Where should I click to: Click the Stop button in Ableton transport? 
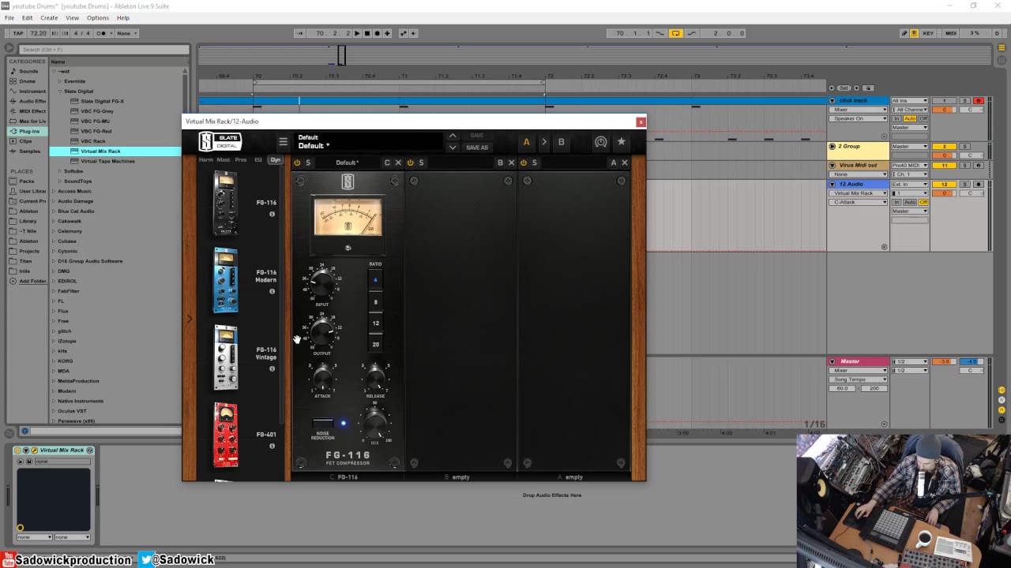[367, 33]
